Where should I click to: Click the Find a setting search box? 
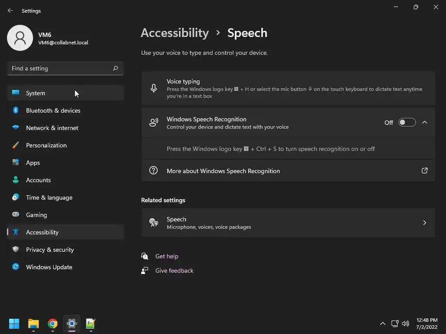[x=65, y=68]
